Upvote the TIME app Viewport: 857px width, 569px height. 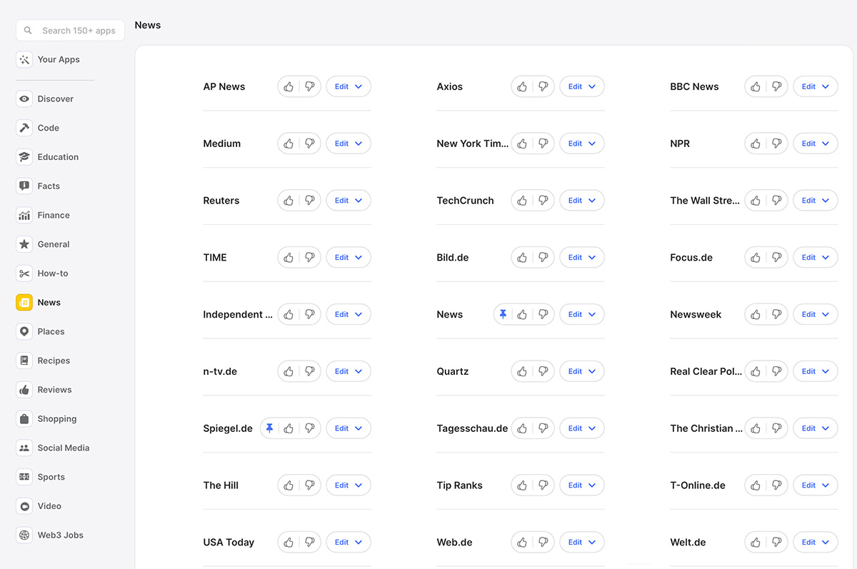click(289, 258)
